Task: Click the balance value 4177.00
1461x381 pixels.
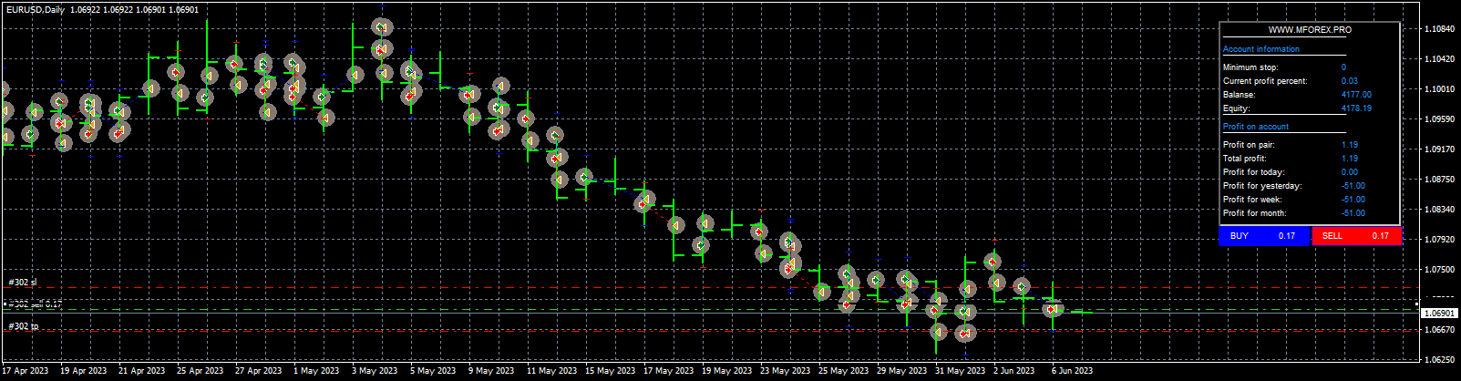Action: 1356,95
